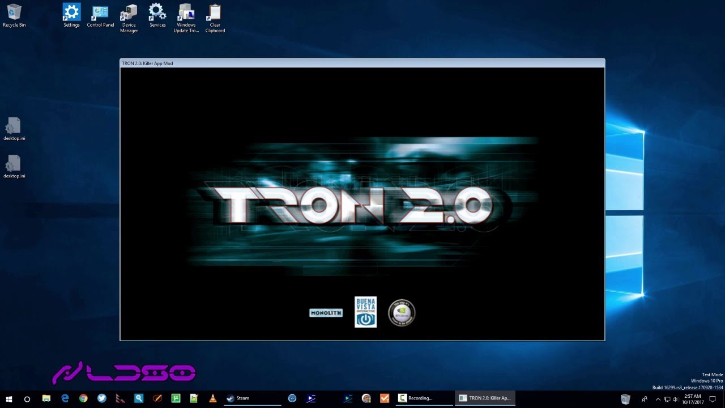Open File Explorer from the taskbar
This screenshot has width=725, height=408.
point(46,398)
